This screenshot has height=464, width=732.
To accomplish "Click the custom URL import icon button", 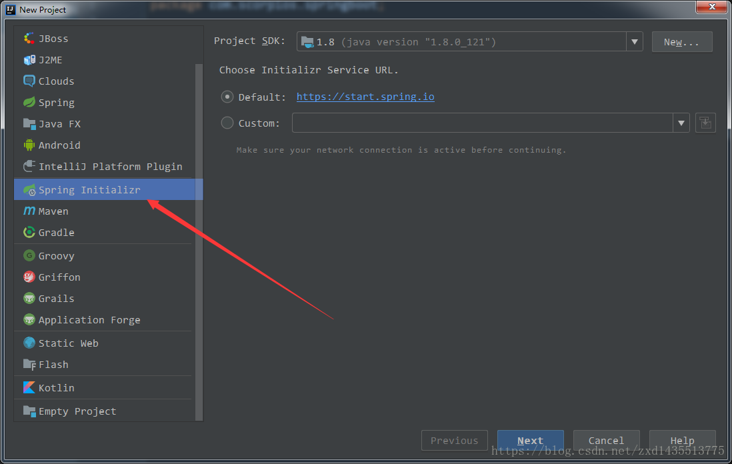I will click(x=705, y=123).
